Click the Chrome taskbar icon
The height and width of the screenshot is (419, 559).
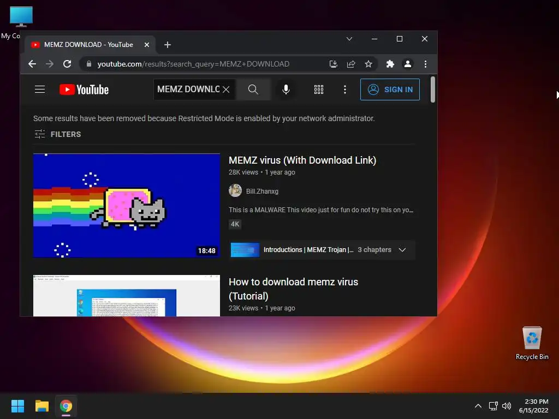(66, 406)
